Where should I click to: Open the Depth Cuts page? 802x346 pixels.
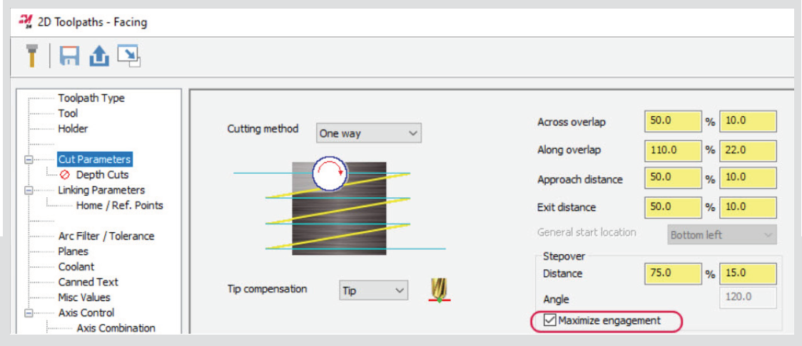[102, 174]
